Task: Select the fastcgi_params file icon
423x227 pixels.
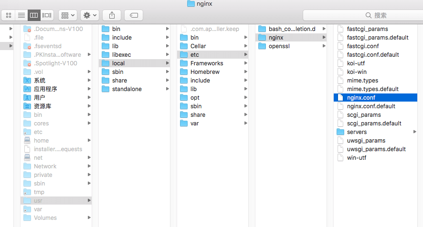Action: [x=340, y=29]
